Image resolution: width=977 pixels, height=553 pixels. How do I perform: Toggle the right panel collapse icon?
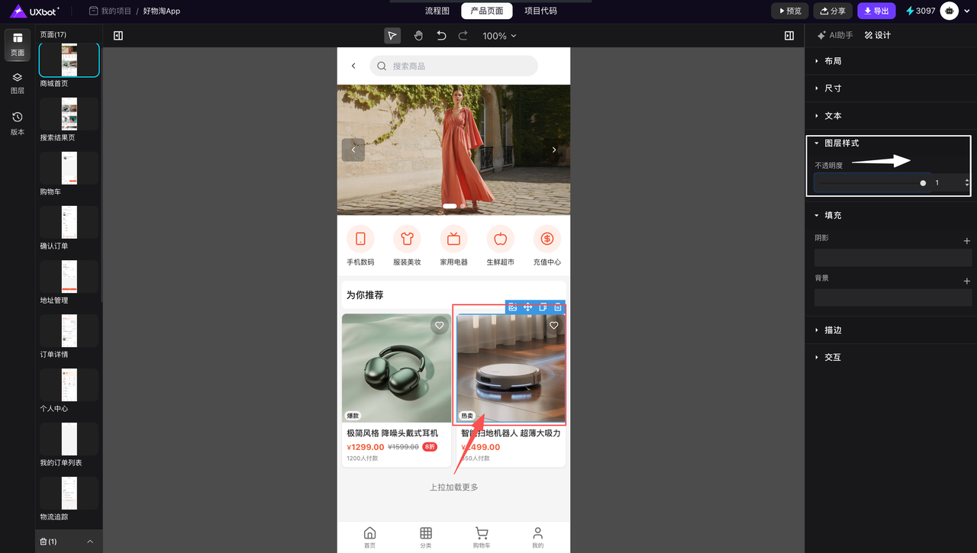[789, 36]
